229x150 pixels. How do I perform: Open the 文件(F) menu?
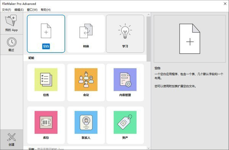(x=6, y=10)
